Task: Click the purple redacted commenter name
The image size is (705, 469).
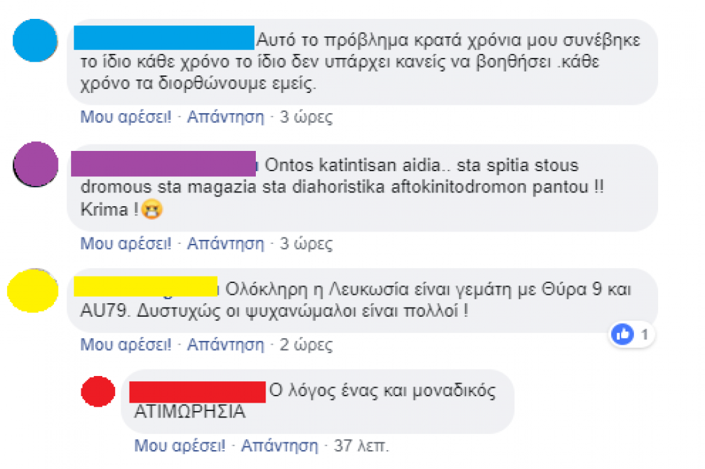Action: (163, 163)
